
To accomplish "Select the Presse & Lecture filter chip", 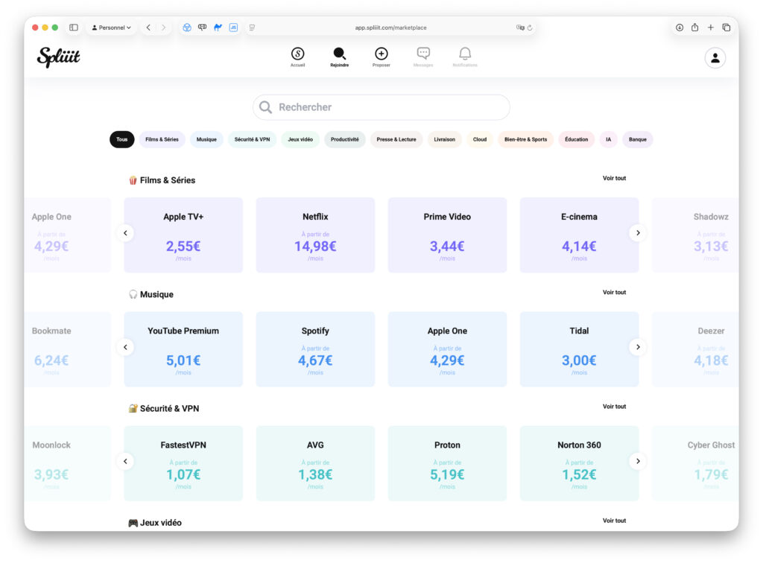I will [x=396, y=139].
